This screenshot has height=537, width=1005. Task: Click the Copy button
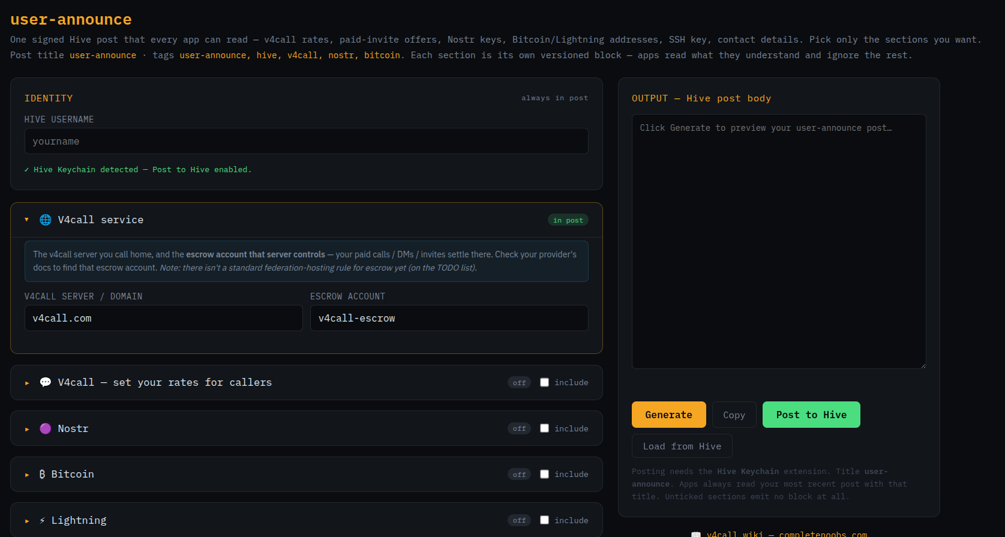click(734, 415)
